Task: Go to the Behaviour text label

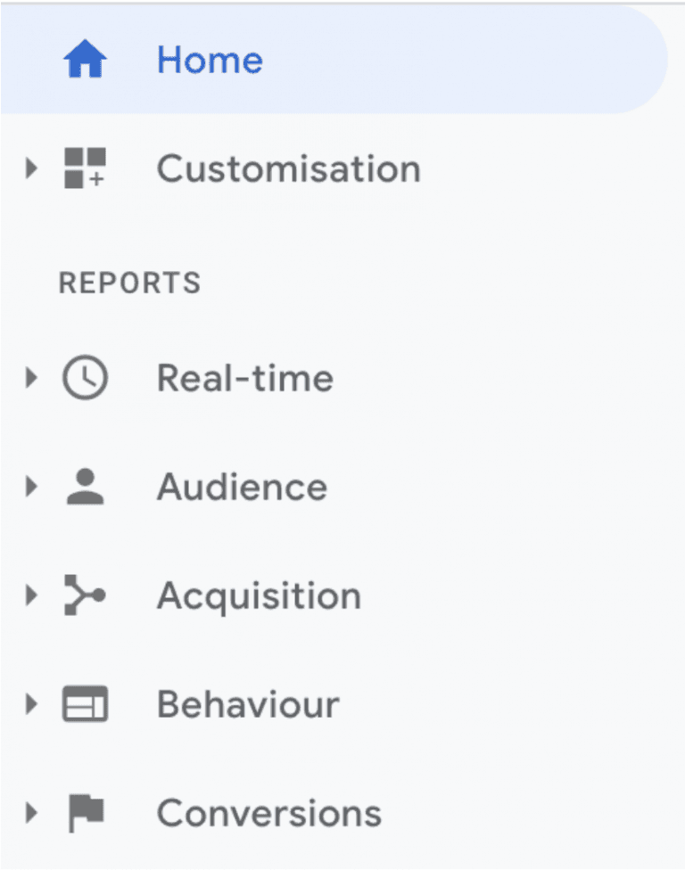Action: (x=248, y=704)
